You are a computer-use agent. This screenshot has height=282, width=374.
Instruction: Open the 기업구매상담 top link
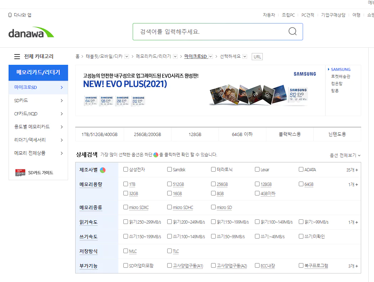[x=333, y=15]
